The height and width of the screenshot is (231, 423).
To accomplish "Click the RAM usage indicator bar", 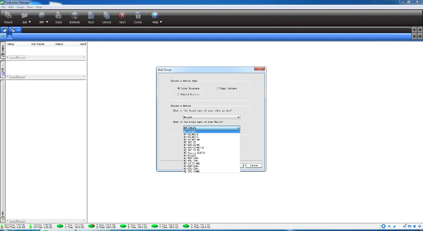I will click(3, 226).
